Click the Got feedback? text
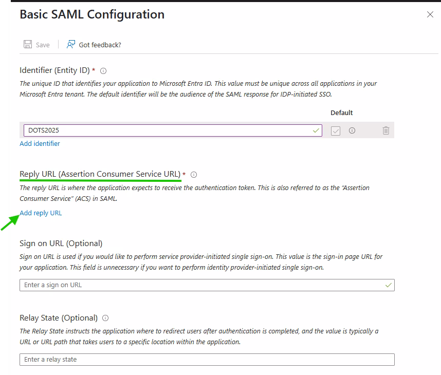 tap(100, 45)
